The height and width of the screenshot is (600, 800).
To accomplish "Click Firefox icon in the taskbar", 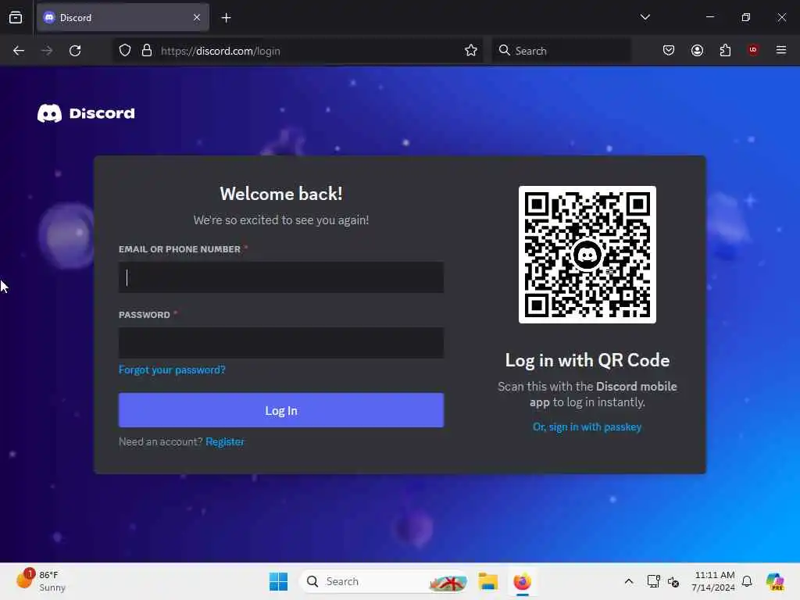I will click(x=523, y=581).
